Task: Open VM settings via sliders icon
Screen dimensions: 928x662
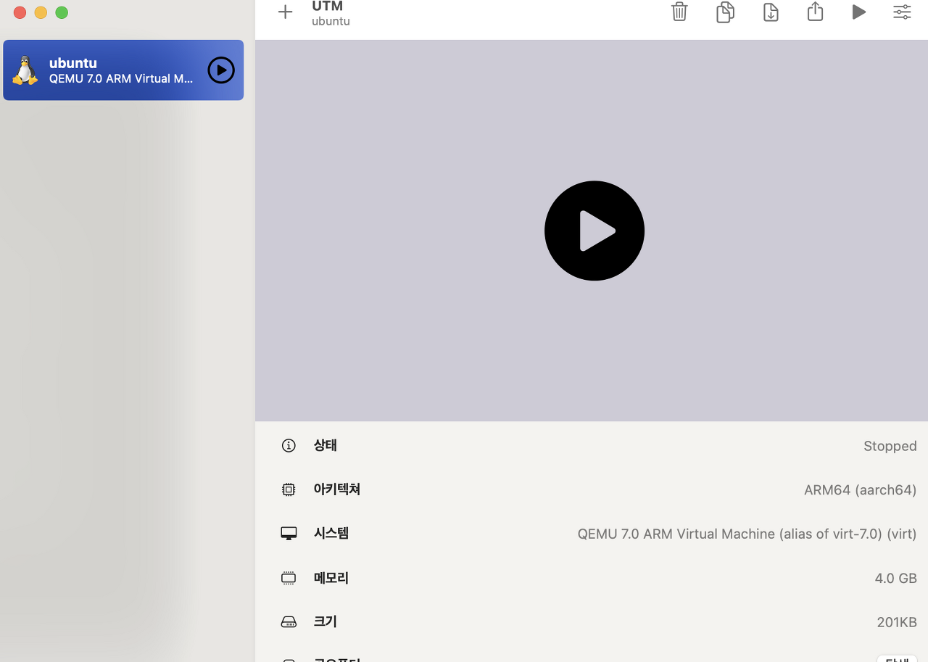Action: (902, 12)
